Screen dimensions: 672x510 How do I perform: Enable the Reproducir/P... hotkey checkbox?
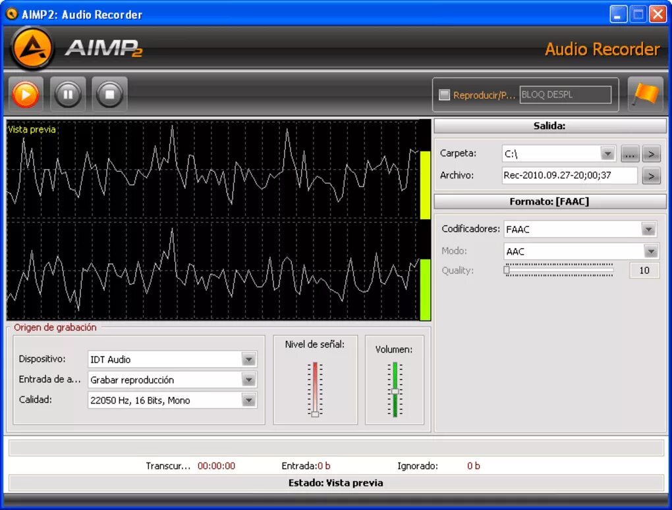pyautogui.click(x=445, y=95)
